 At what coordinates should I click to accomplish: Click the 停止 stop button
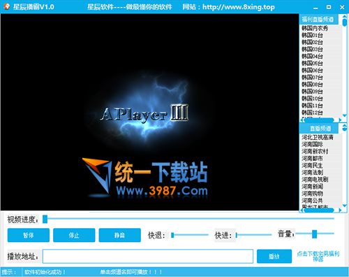[74, 235]
